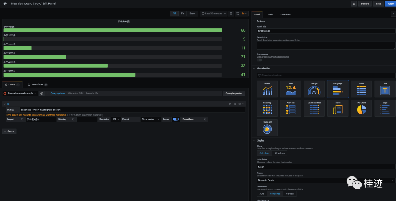Viewport: 396px width, 201px height.
Task: Choose the Pie Chart visualization
Action: click(x=362, y=108)
